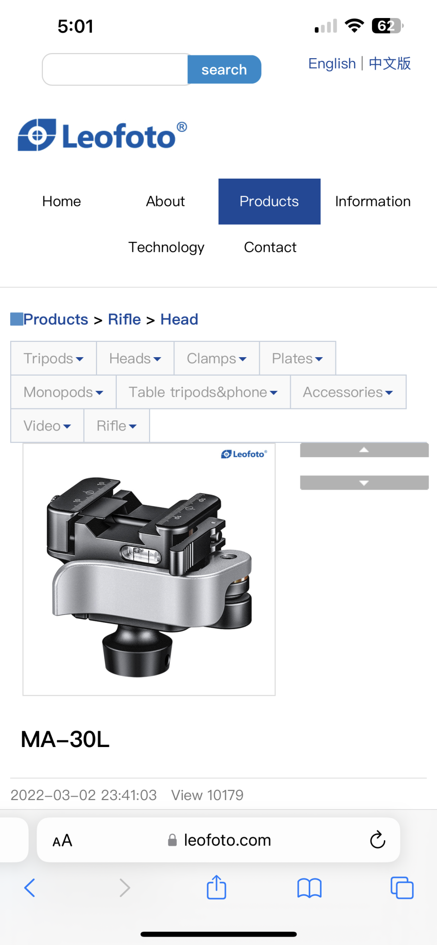Screen dimensions: 437x945
Task: Tap the thumbnail scroll-up arrow
Action: pos(364,450)
